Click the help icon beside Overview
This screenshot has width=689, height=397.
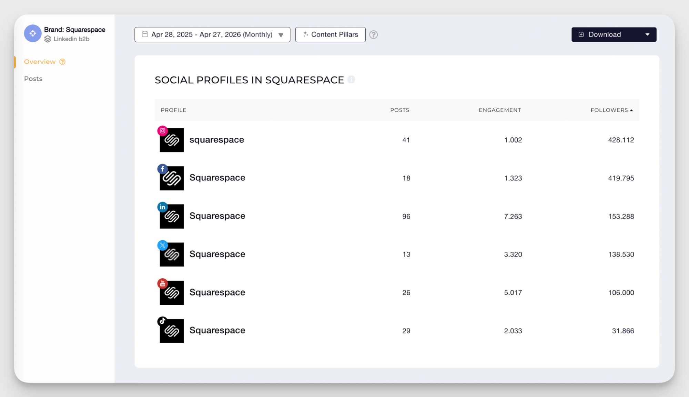62,62
